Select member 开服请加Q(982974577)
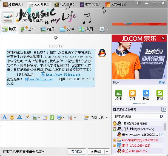The image size is (168, 156). click(x=138, y=129)
